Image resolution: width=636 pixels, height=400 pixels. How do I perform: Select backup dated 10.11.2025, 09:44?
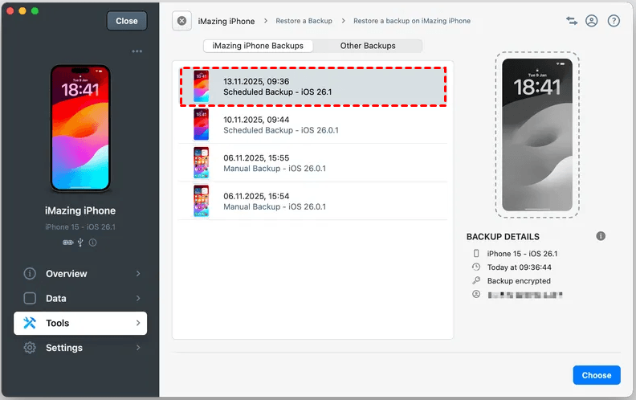[x=313, y=124]
